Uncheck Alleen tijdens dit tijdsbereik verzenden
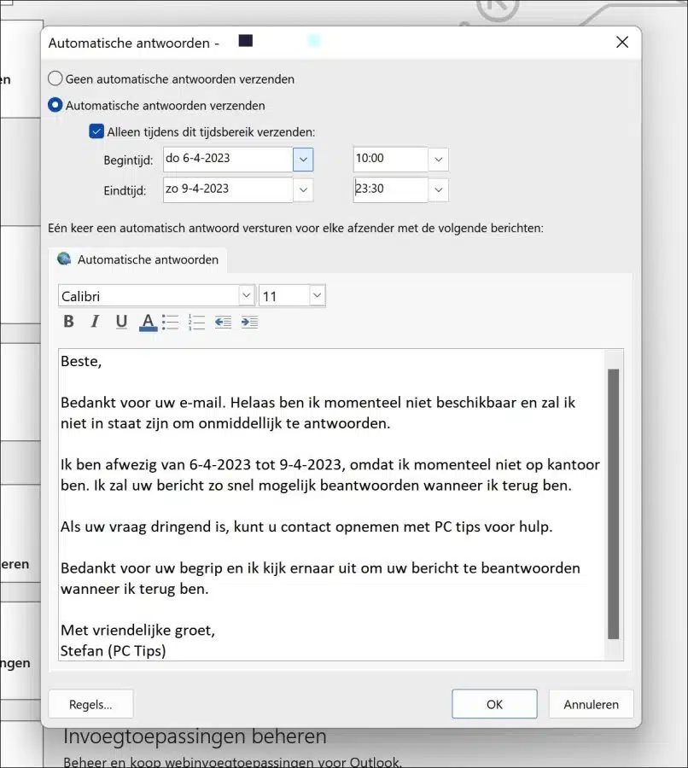Viewport: 688px width, 768px height. click(x=96, y=131)
